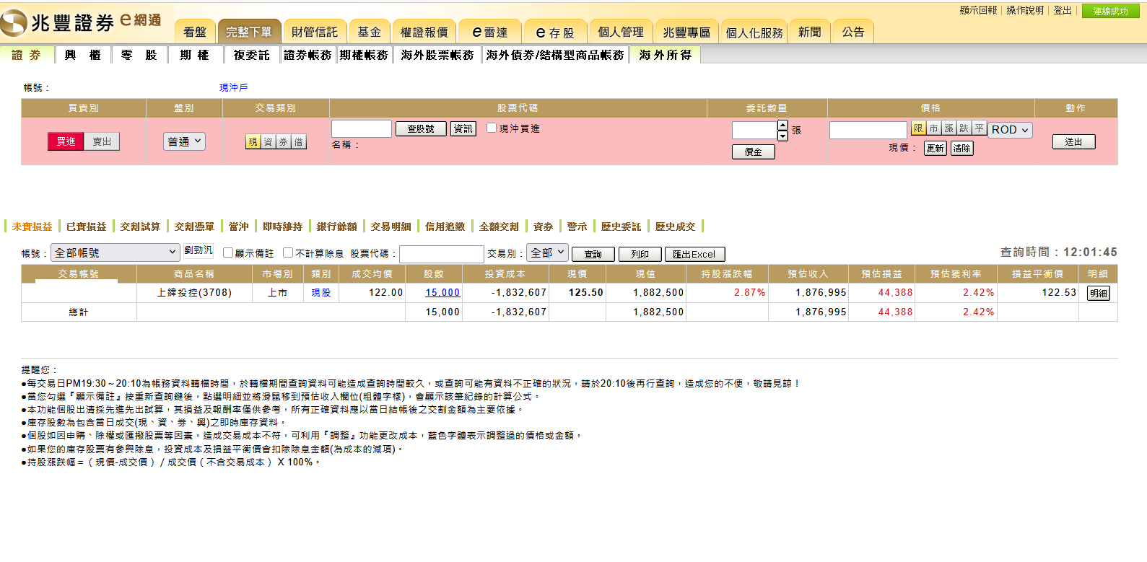Click the 15,000 shares link
The image size is (1147, 562).
[442, 292]
